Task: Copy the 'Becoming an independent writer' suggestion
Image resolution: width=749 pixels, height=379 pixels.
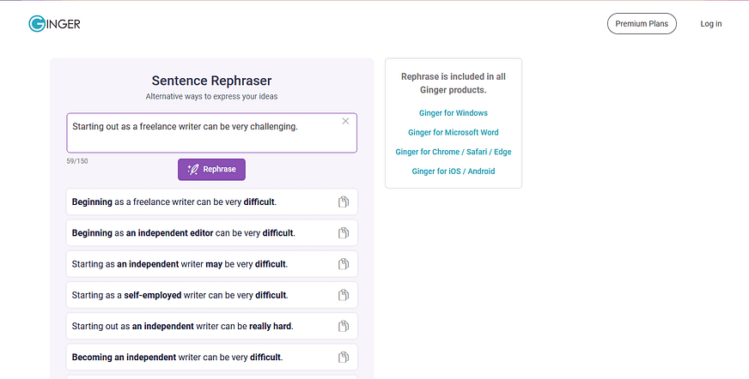Action: click(x=344, y=358)
